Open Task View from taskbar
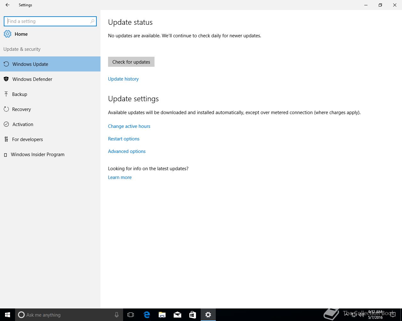Screen dimensions: 402x321 (x=131, y=315)
